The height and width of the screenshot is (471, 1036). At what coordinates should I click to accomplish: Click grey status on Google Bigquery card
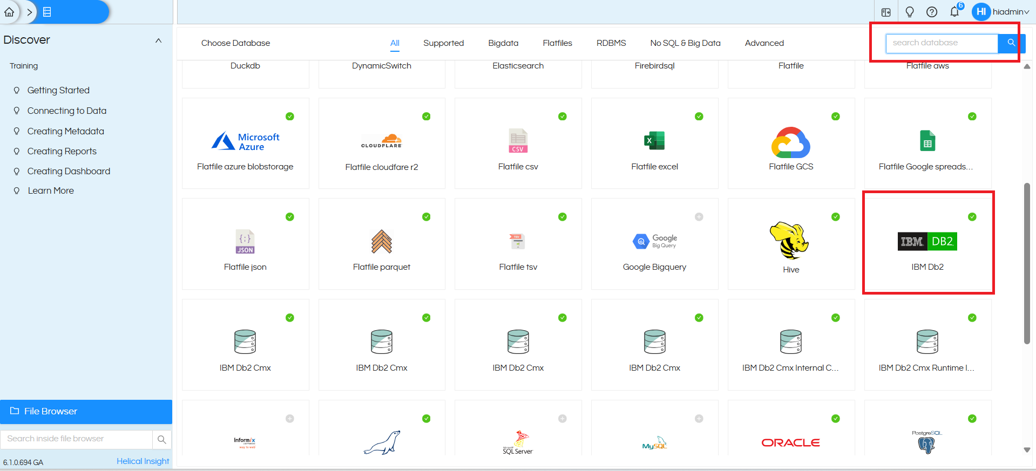coord(699,217)
